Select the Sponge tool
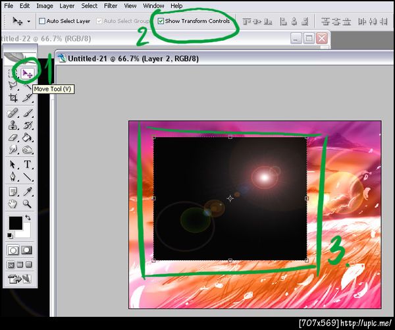This screenshot has width=395, height=330. point(27,150)
